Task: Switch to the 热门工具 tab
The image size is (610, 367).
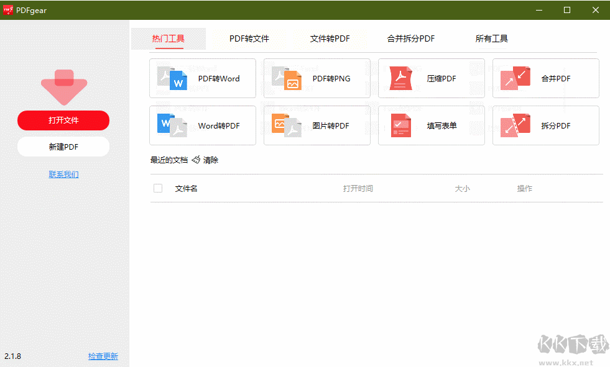Action: tap(169, 39)
